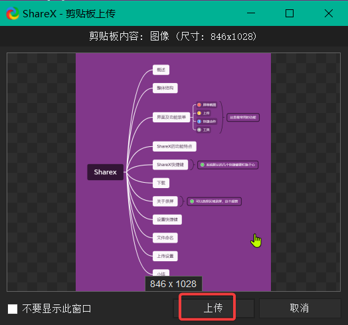Click the green checkmark icon by 关于录屏 note
Image resolution: width=348 pixels, height=325 pixels.
[x=192, y=201]
